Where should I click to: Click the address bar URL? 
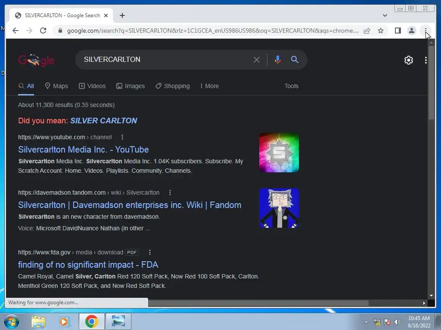[213, 31]
